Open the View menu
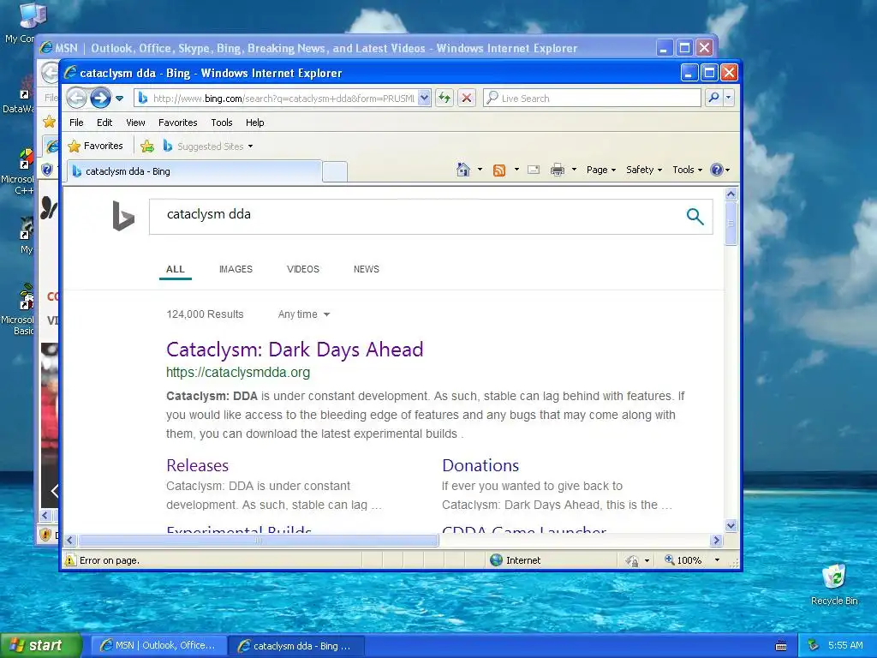 click(135, 123)
